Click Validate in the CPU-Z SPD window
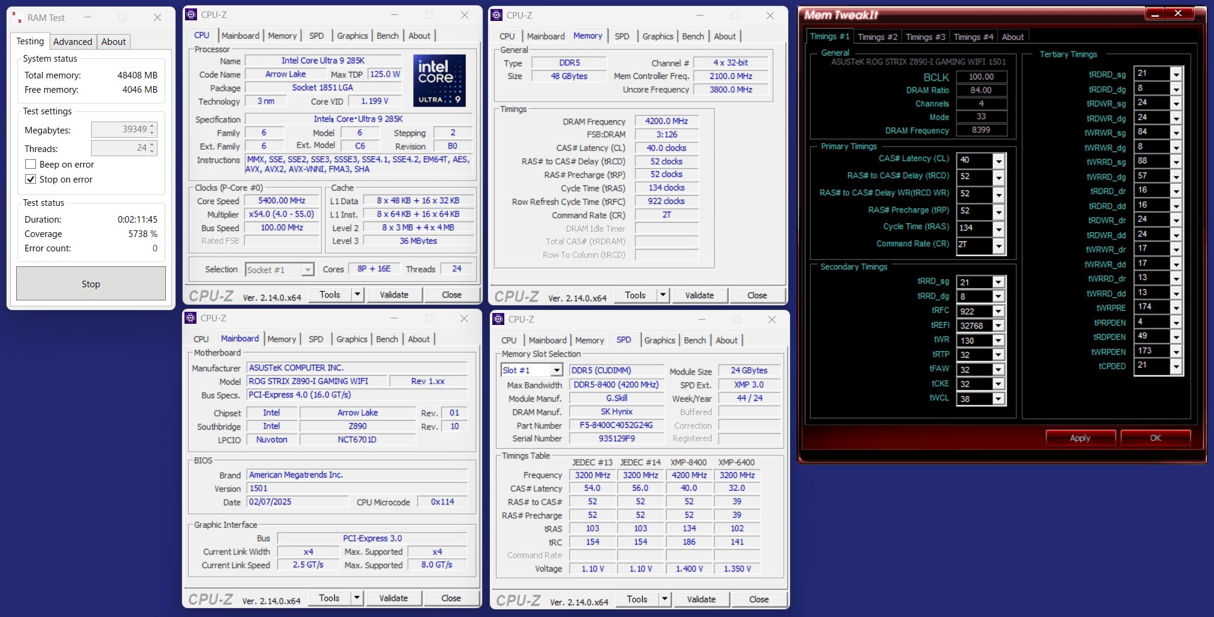1214x617 pixels. click(701, 599)
